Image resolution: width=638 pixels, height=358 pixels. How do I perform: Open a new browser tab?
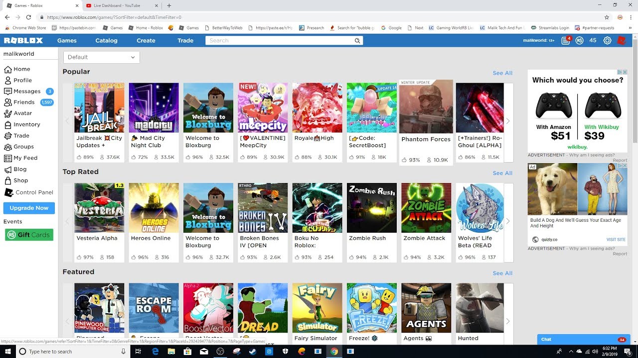pyautogui.click(x=169, y=5)
